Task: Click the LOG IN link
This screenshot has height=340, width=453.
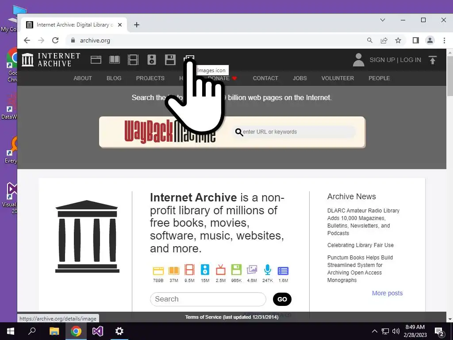Action: (x=411, y=60)
